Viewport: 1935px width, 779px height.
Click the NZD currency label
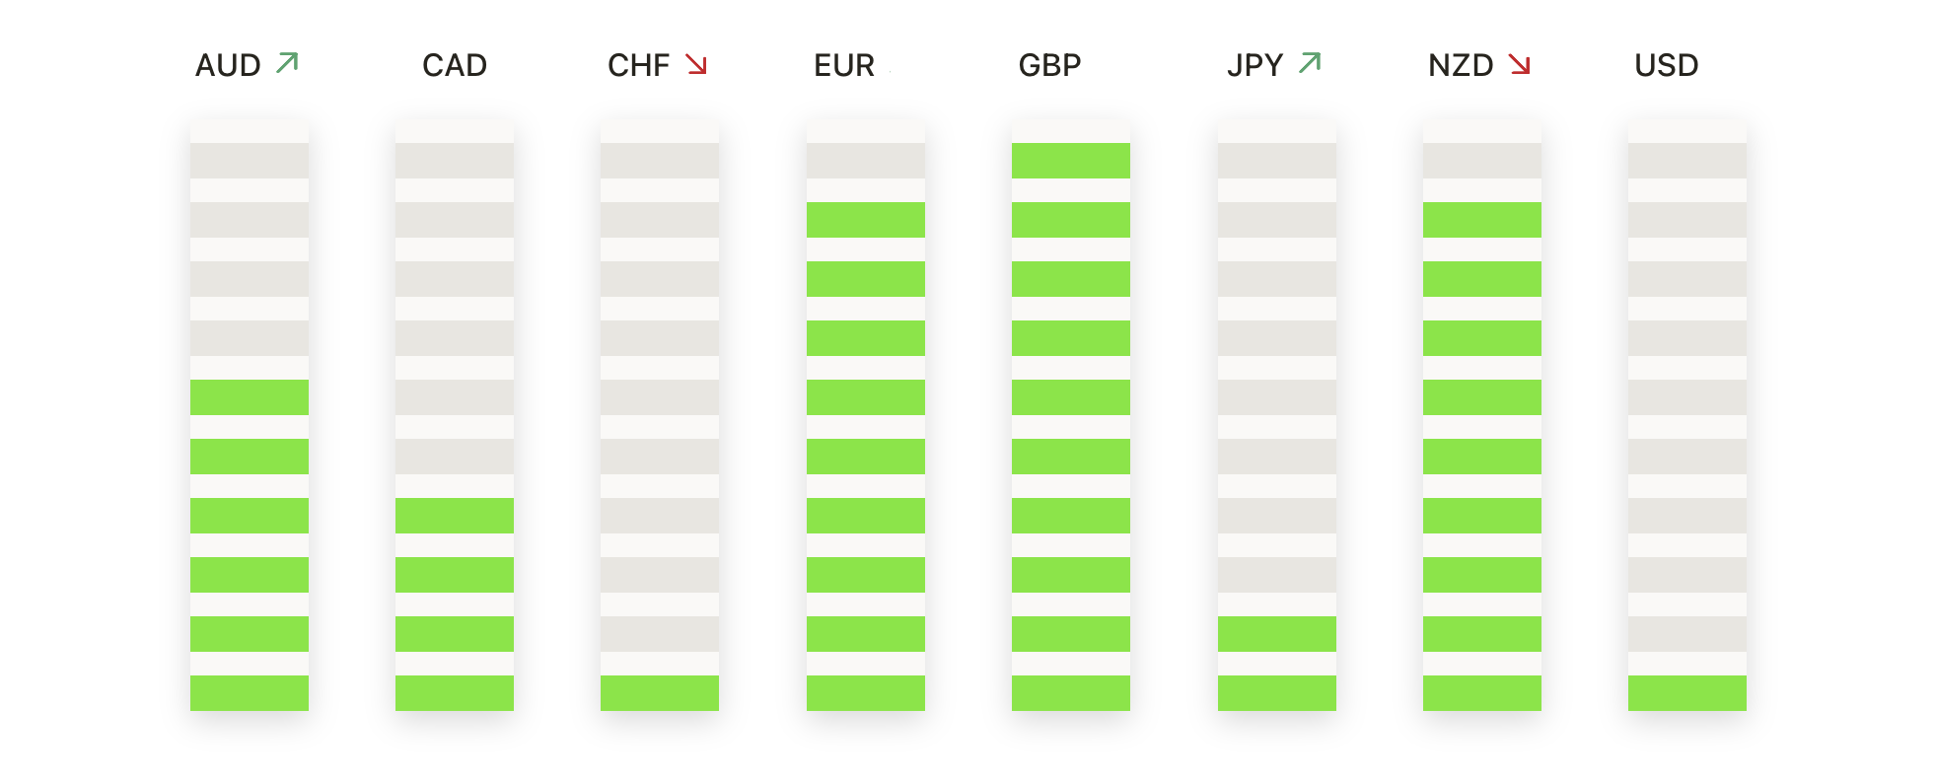(1461, 66)
